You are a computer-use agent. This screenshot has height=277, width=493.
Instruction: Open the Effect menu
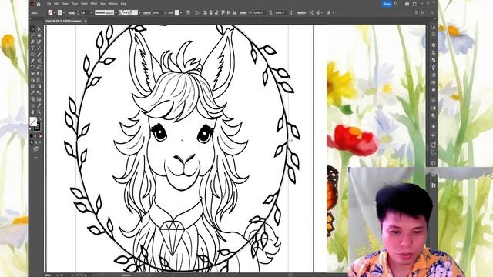pyautogui.click(x=94, y=4)
